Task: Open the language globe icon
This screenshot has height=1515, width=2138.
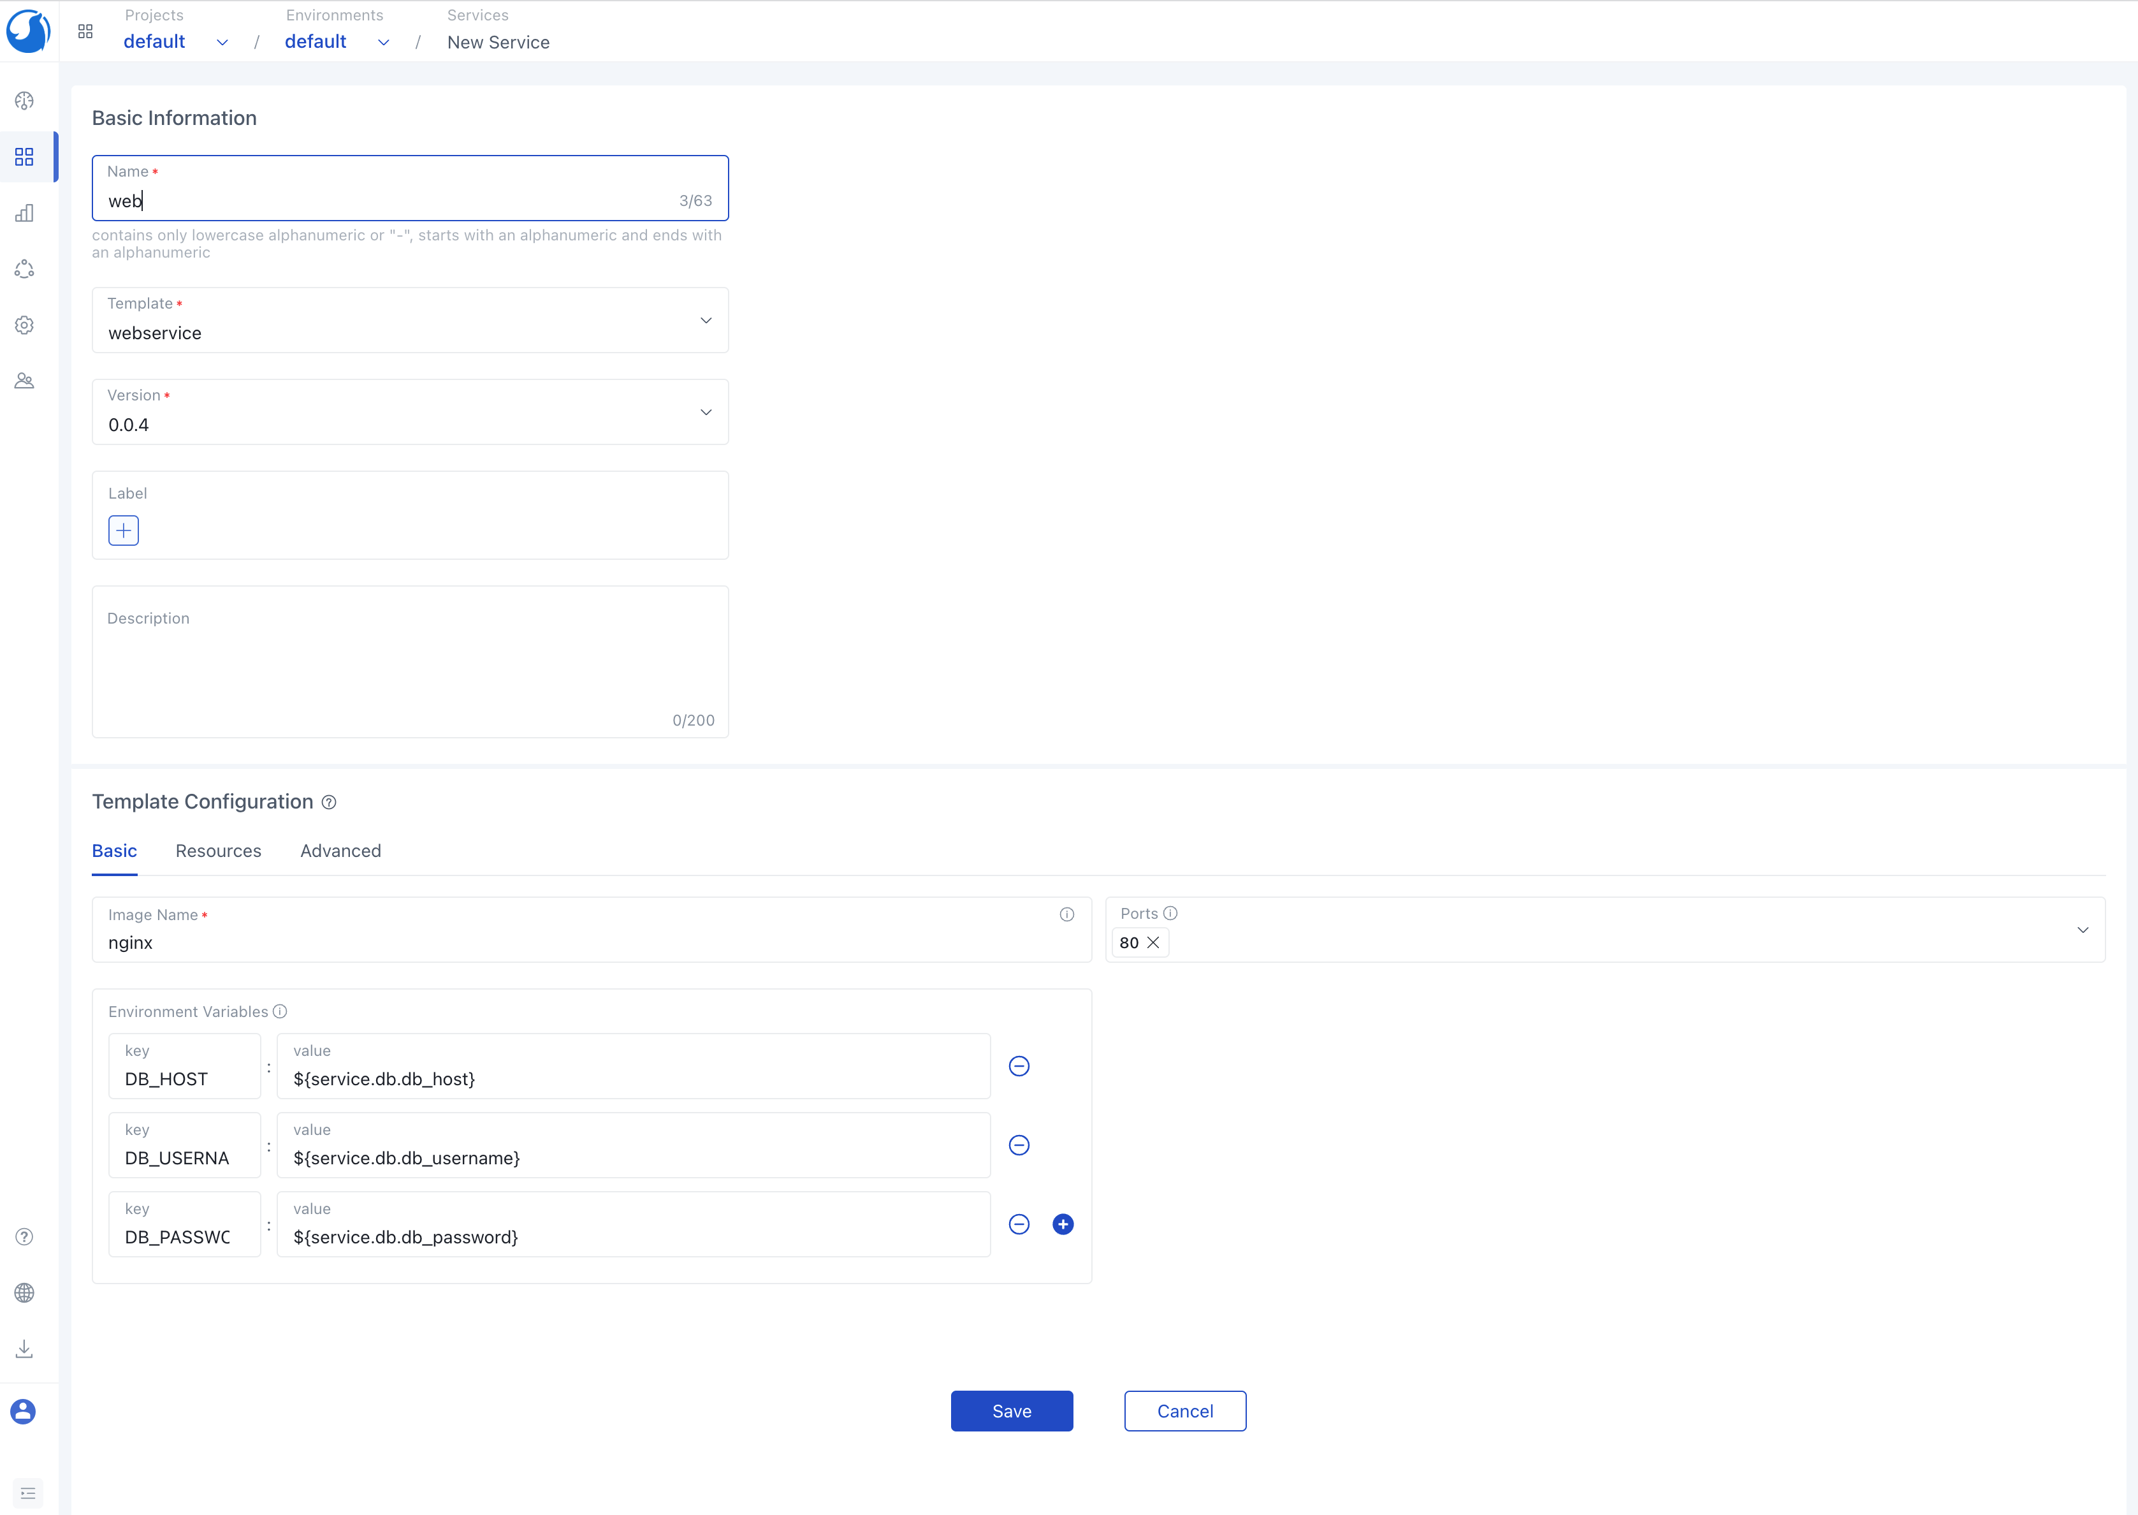Action: (x=24, y=1293)
